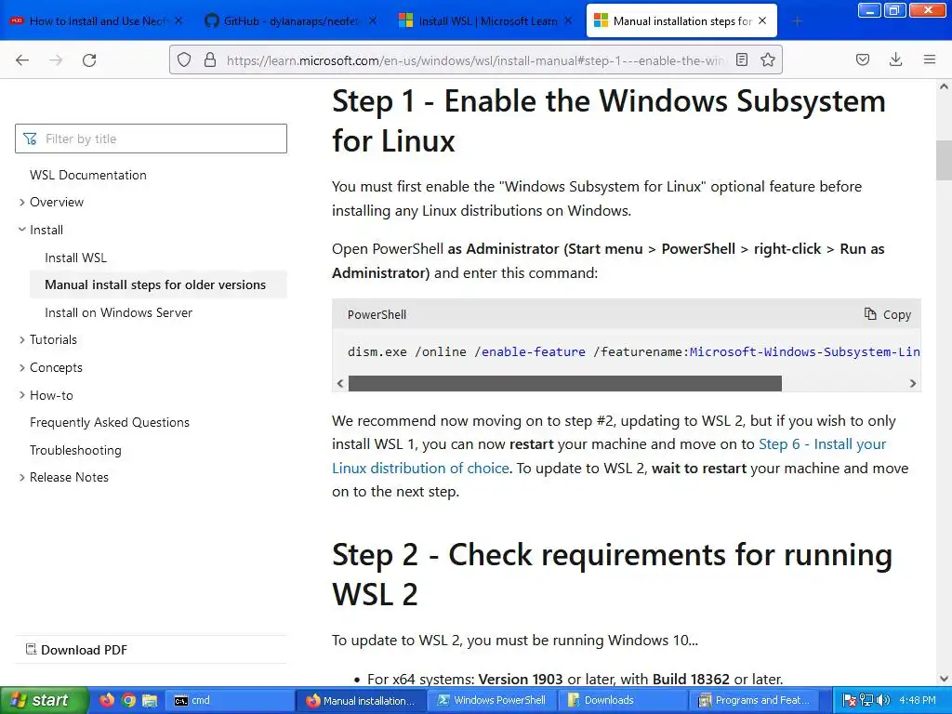Click the padlock site info icon
Viewport: 952px width, 714px height.
pyautogui.click(x=209, y=59)
